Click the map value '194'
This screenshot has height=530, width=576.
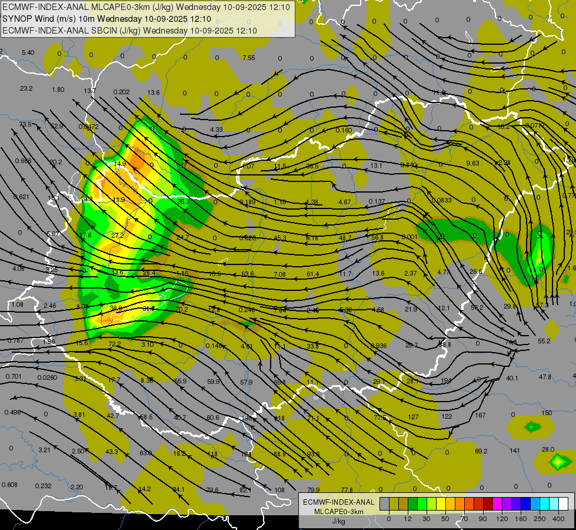point(446,381)
